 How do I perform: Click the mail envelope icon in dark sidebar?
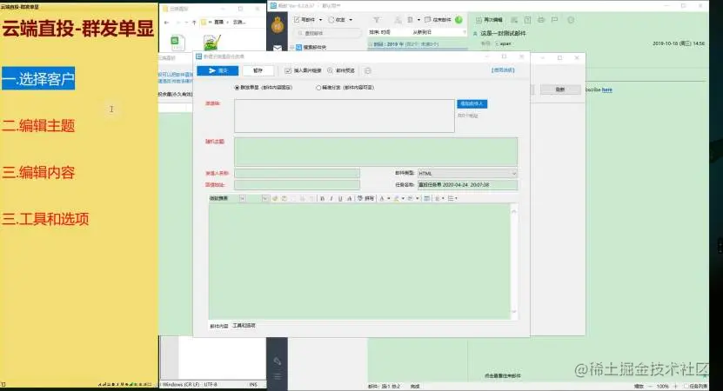pos(278,48)
